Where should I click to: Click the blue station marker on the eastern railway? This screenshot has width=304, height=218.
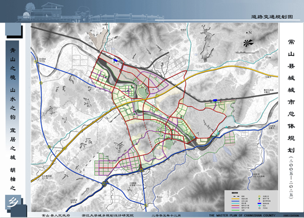(x=215, y=100)
